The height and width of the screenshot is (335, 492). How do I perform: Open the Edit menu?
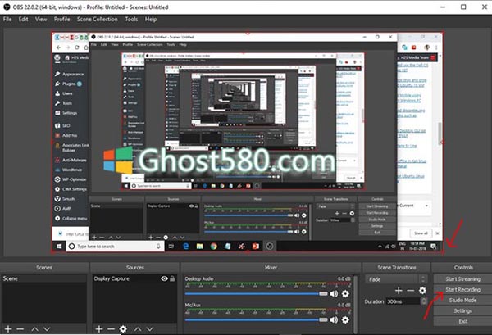tap(23, 19)
